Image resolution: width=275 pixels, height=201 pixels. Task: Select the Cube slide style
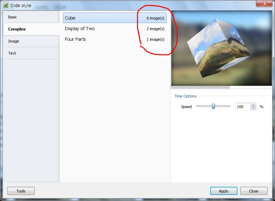click(115, 18)
